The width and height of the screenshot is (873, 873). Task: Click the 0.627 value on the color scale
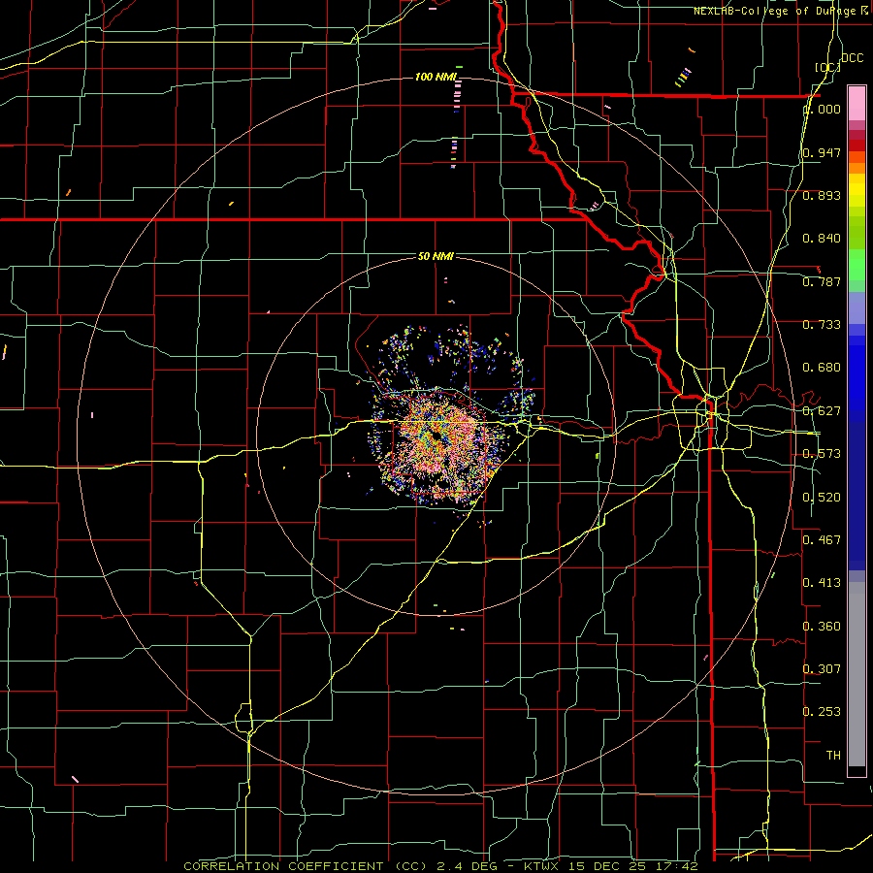pos(822,411)
